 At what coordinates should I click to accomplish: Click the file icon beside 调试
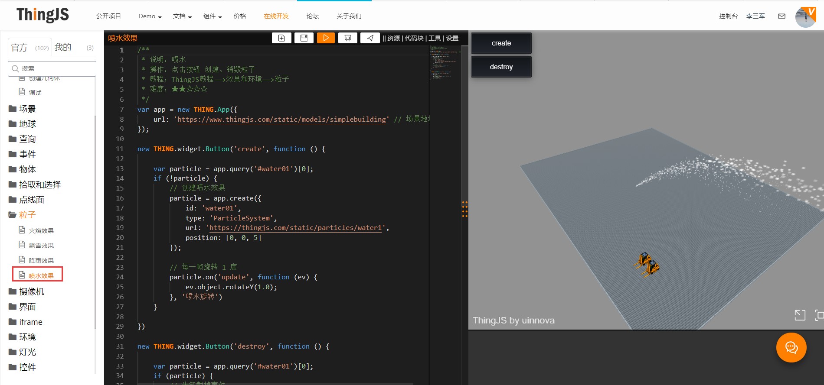tap(22, 92)
